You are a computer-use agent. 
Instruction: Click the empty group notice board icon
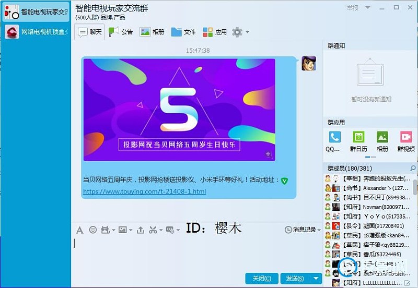[x=370, y=72]
